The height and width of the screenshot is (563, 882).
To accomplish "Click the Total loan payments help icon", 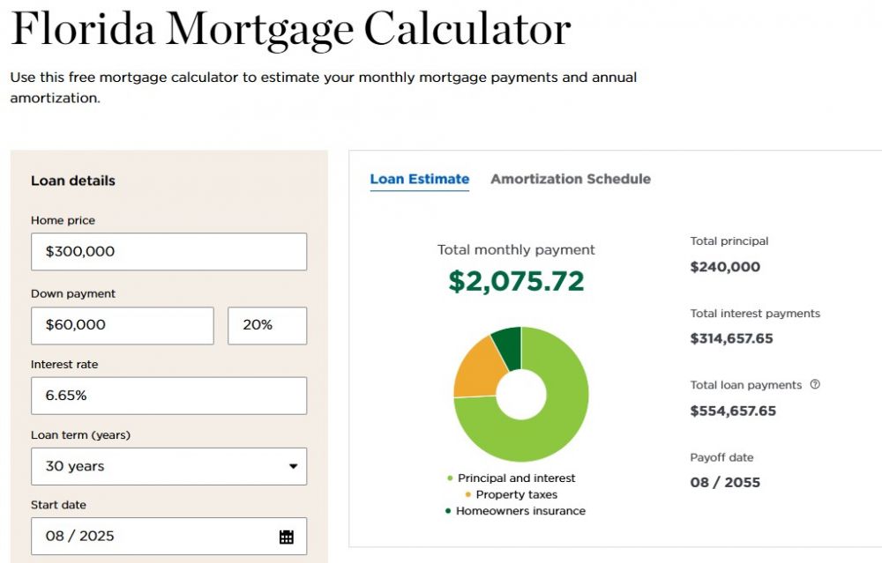I will [815, 384].
